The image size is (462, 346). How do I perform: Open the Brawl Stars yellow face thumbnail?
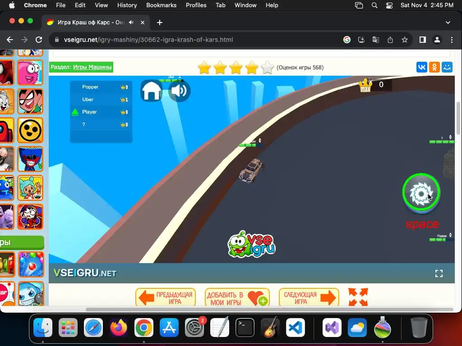tap(30, 130)
